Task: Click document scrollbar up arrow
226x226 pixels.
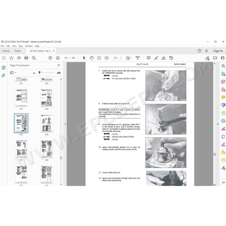Action: pos(215,64)
